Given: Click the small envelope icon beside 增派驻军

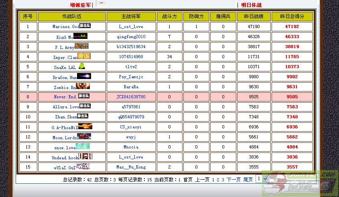Looking at the screenshot, I should [101, 2].
